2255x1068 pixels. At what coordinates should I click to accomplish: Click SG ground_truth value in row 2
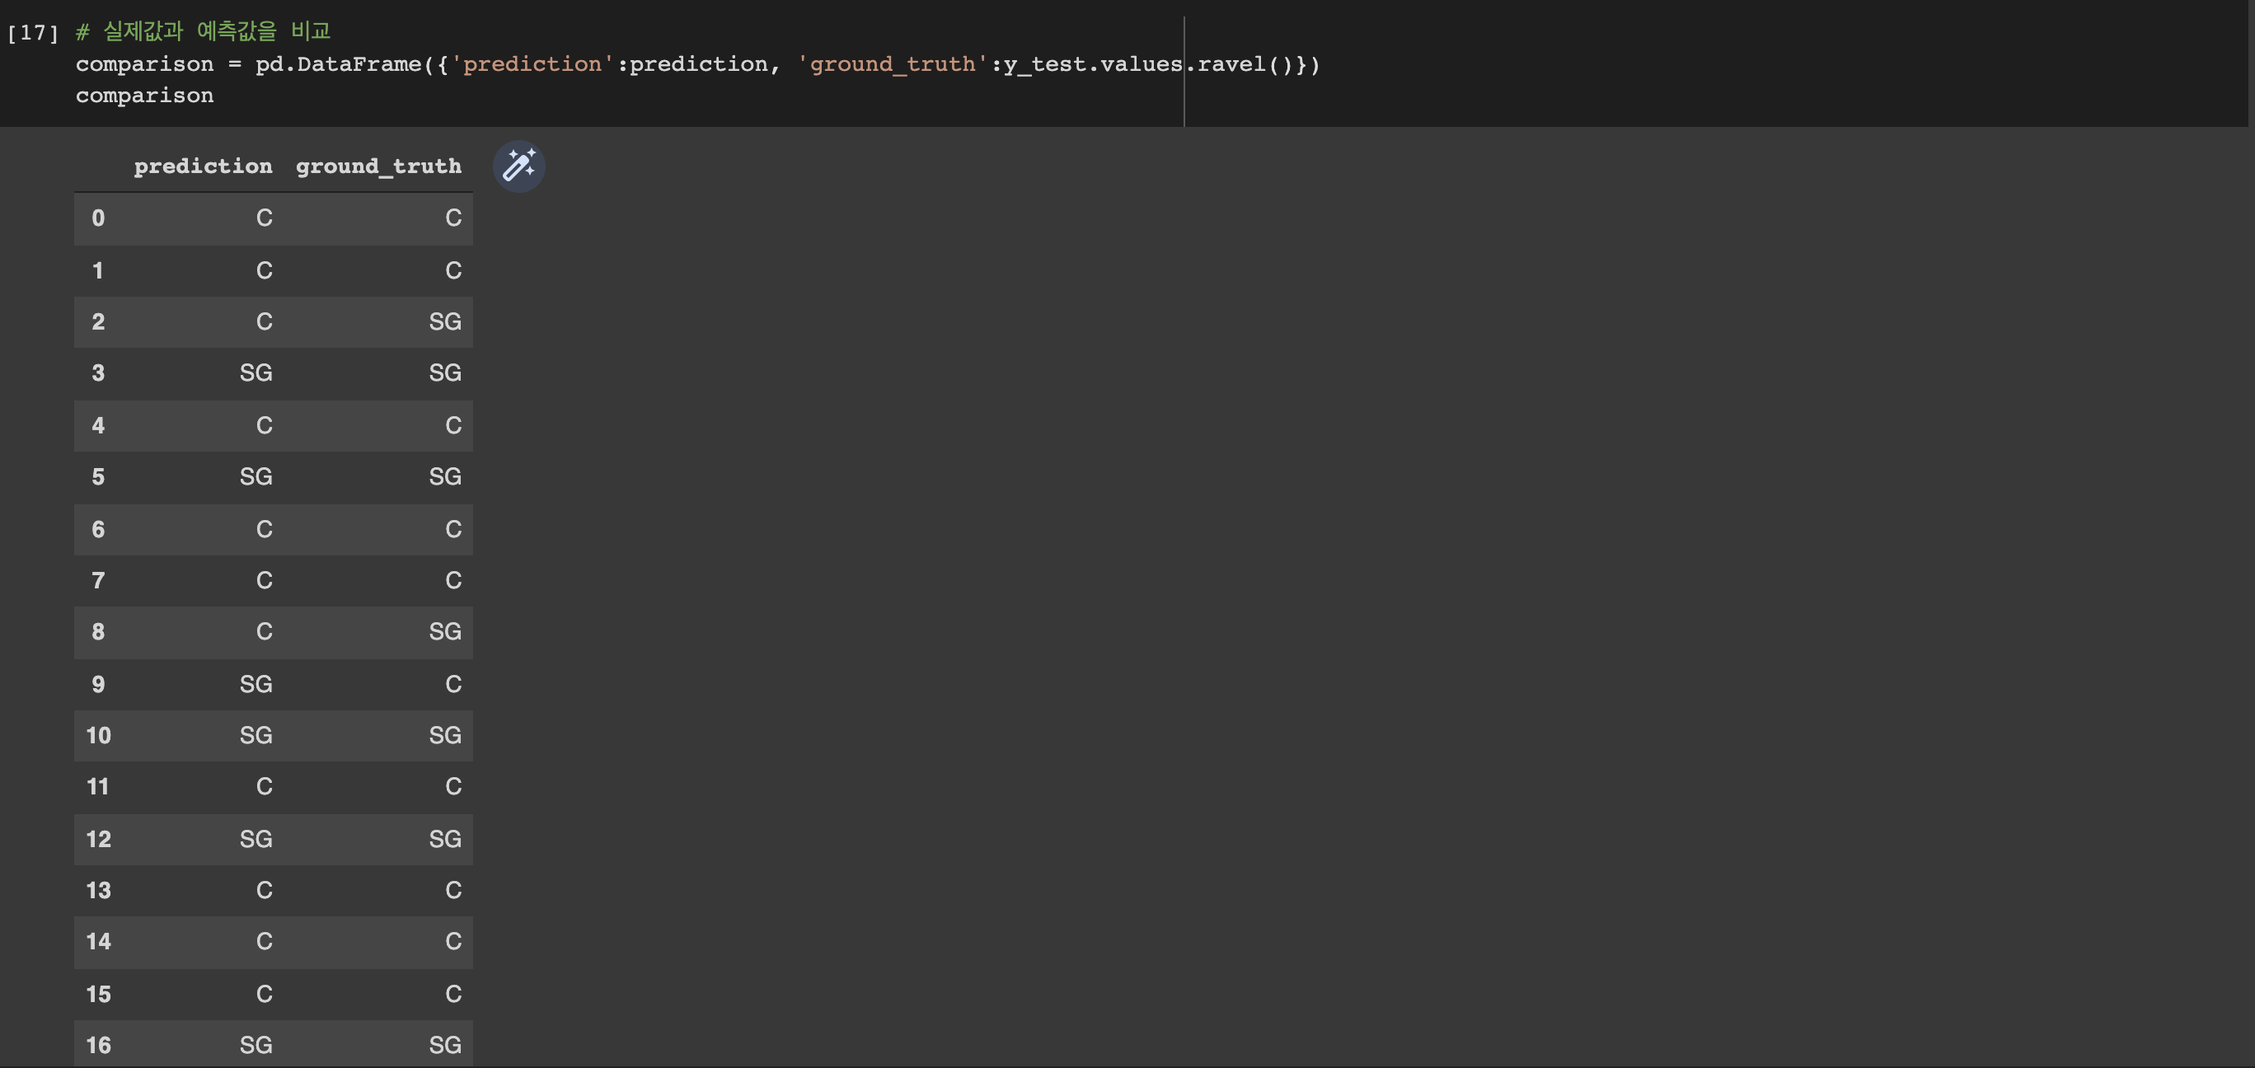click(445, 321)
